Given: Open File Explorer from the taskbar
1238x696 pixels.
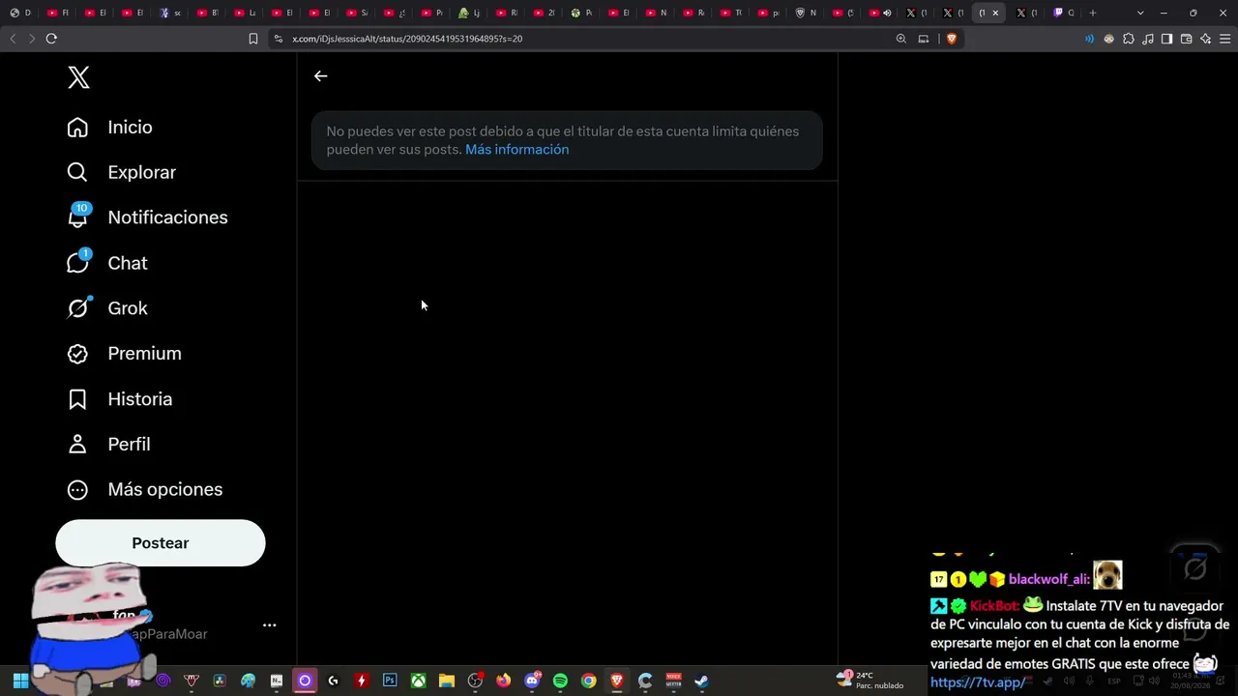Looking at the screenshot, I should (x=446, y=681).
